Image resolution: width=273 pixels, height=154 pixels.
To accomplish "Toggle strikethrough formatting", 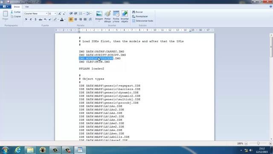I will (x=41, y=19).
